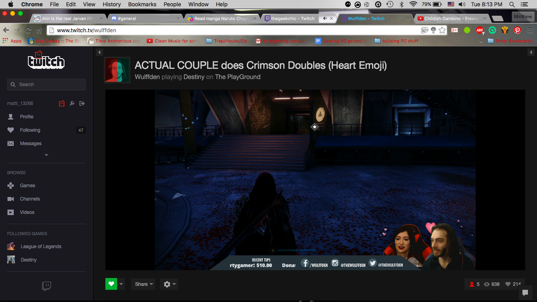Open the History menu
537x302 pixels.
111,4
